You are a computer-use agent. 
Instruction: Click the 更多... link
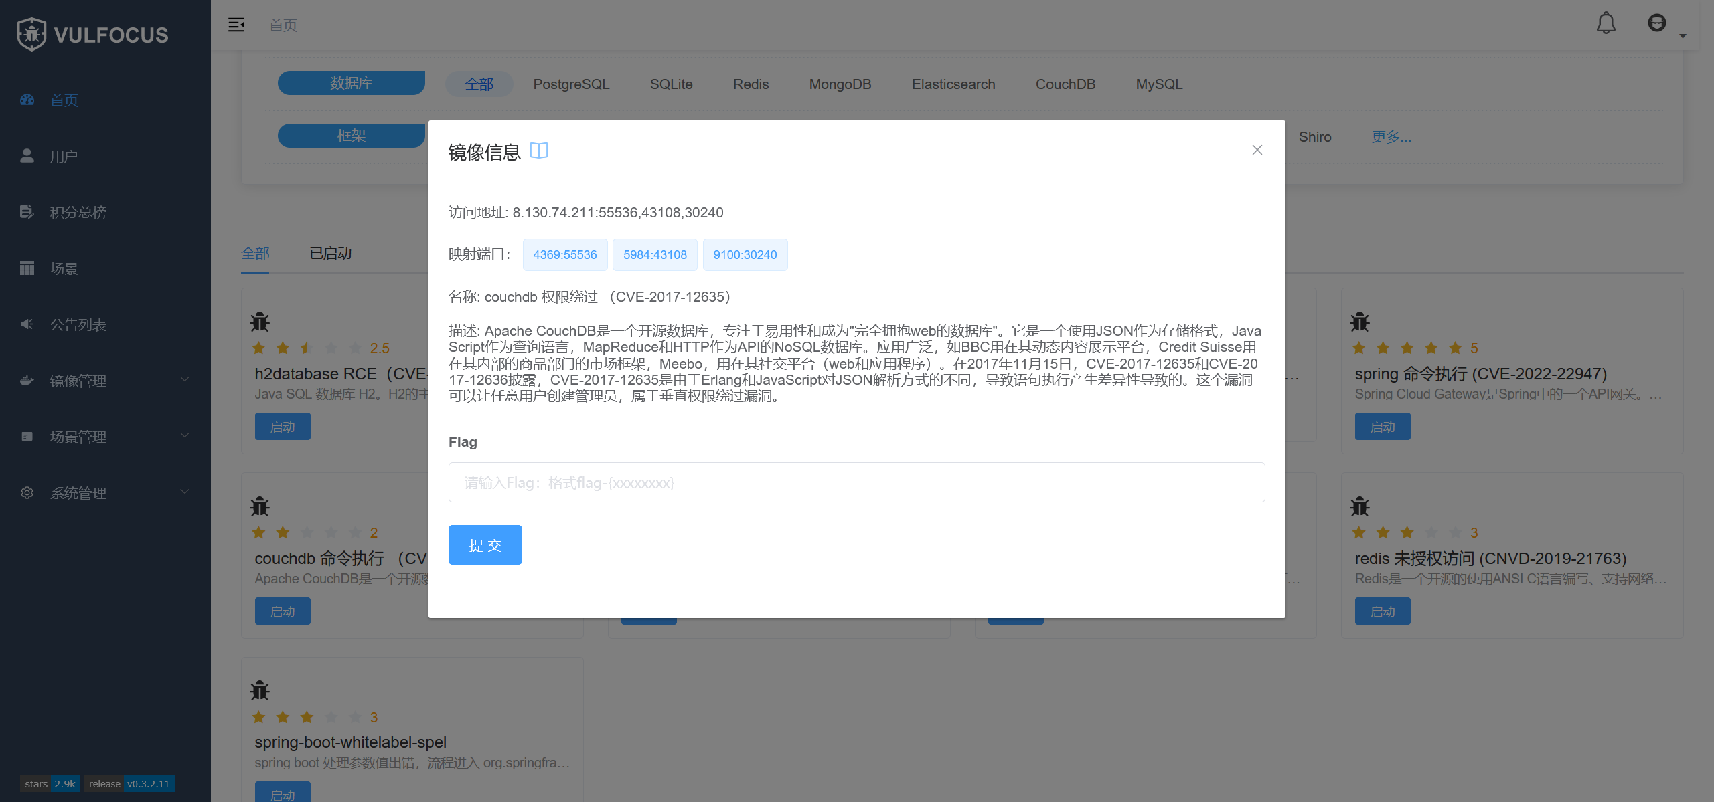pos(1391,137)
